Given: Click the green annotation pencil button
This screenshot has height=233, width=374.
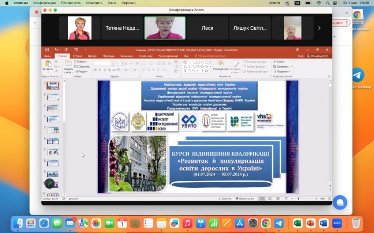Looking at the screenshot, I should point(50,183).
